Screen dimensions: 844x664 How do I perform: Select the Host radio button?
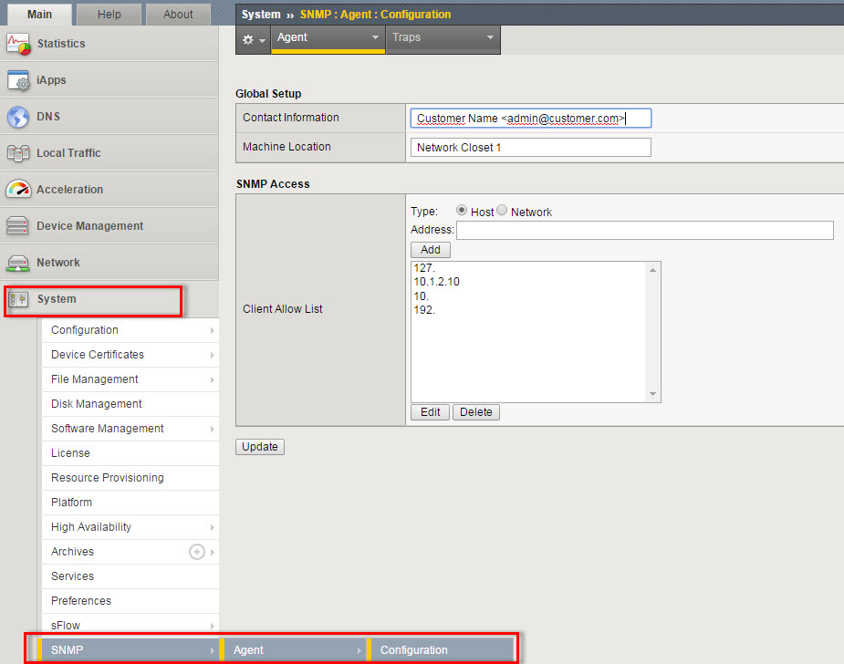[x=462, y=211]
